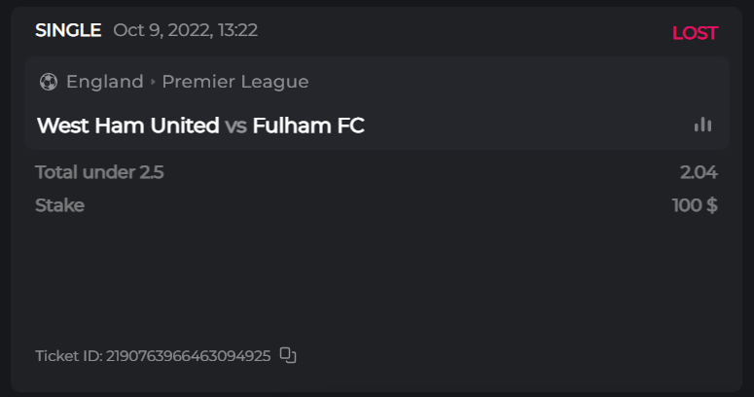Click the LOST status label
The height and width of the screenshot is (397, 754).
(695, 33)
